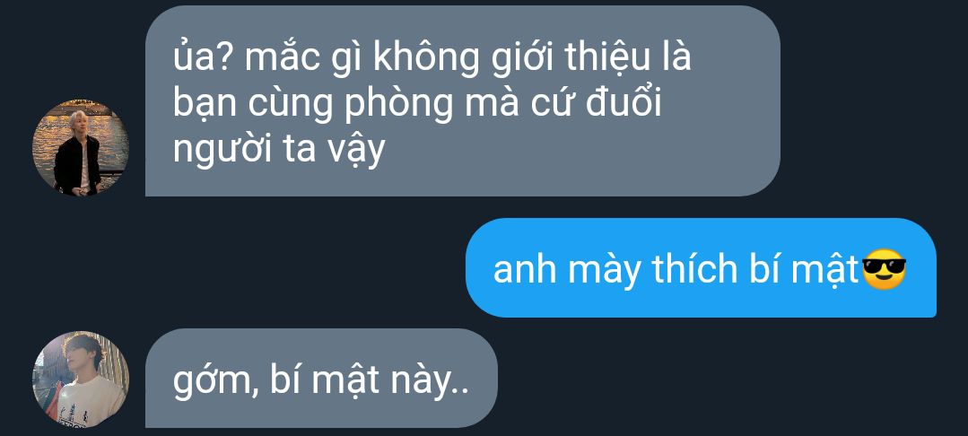Open the white-shirt sender's profile avatar
This screenshot has width=968, height=436.
80,379
